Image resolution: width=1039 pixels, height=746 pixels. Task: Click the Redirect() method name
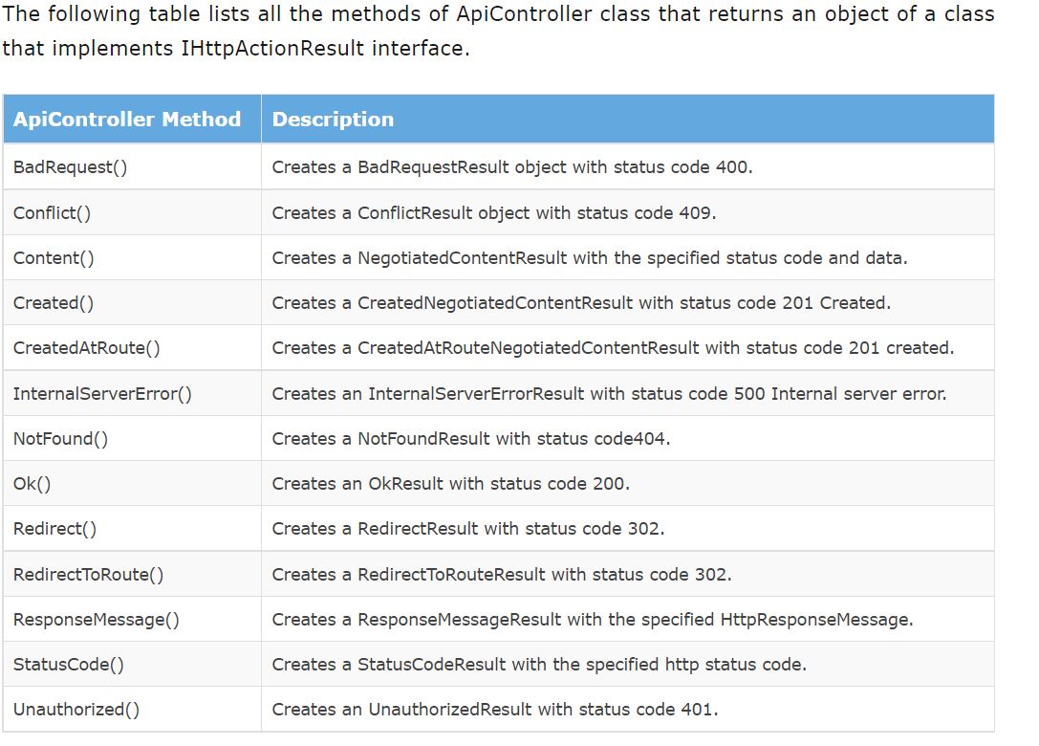click(54, 528)
